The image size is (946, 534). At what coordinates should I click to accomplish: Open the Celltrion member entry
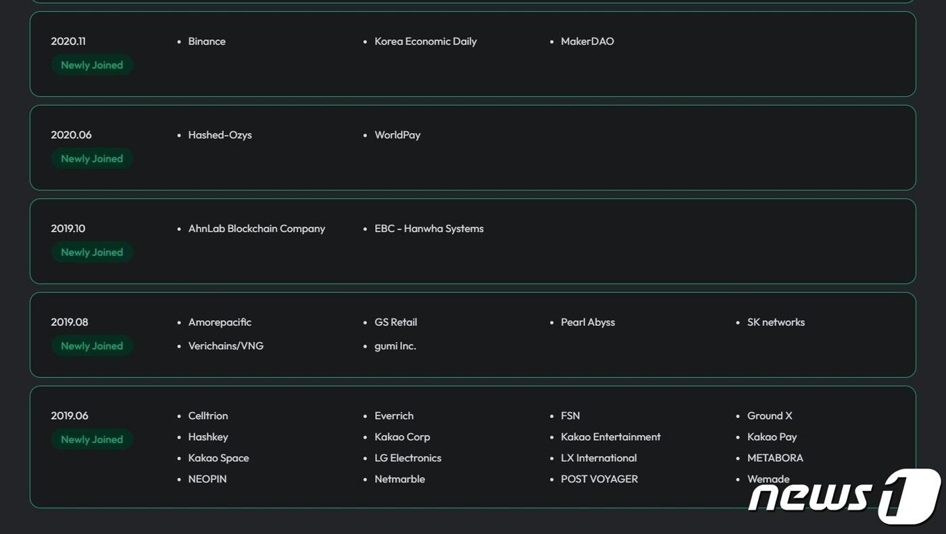(208, 416)
